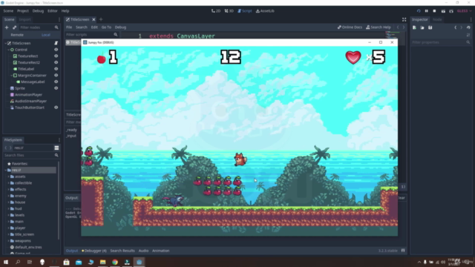475x267 pixels.
Task: Collapse the MarginContainer node
Action: click(x=12, y=76)
